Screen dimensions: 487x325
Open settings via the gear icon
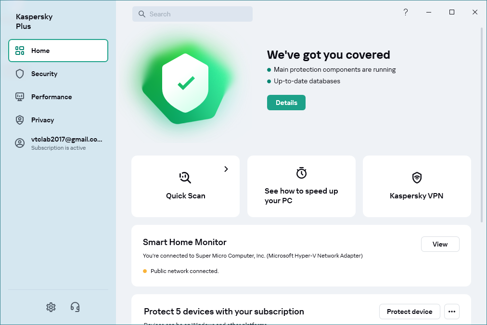[x=51, y=307]
